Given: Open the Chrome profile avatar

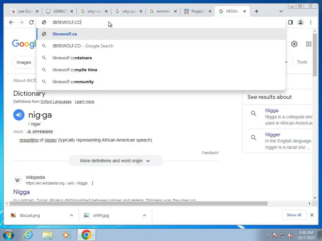Looking at the screenshot, I should click(x=300, y=22).
